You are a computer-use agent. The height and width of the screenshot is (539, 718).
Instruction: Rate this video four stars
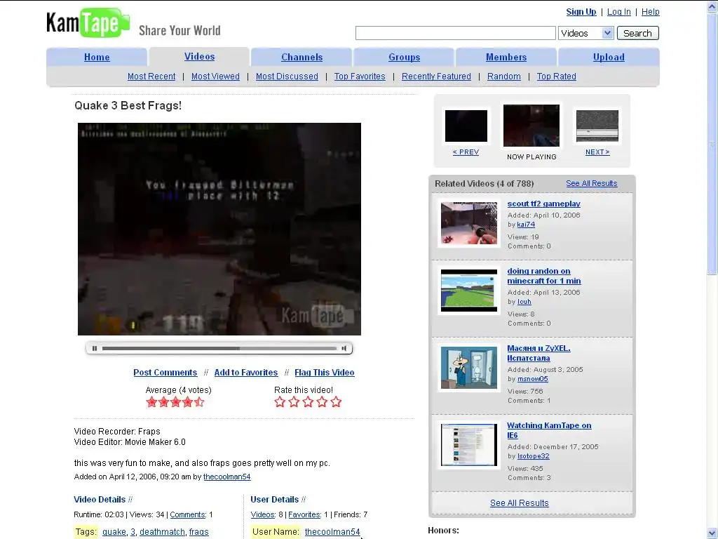pos(322,402)
